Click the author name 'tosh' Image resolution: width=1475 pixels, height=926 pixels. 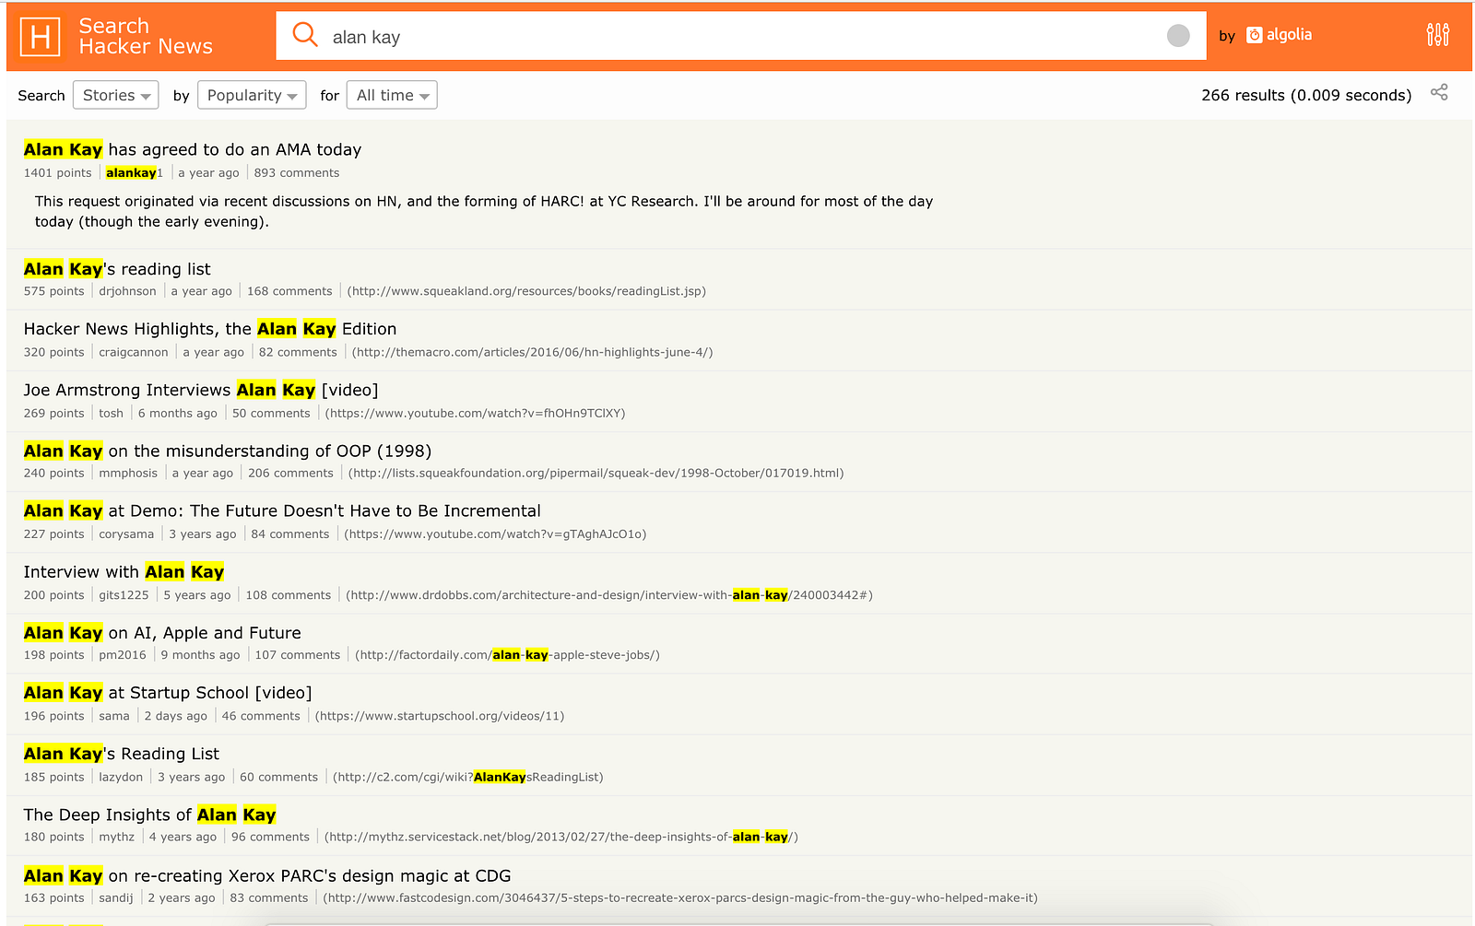[111, 413]
